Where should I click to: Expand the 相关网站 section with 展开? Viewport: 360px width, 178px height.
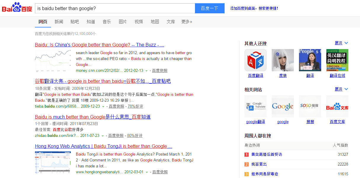341,89
